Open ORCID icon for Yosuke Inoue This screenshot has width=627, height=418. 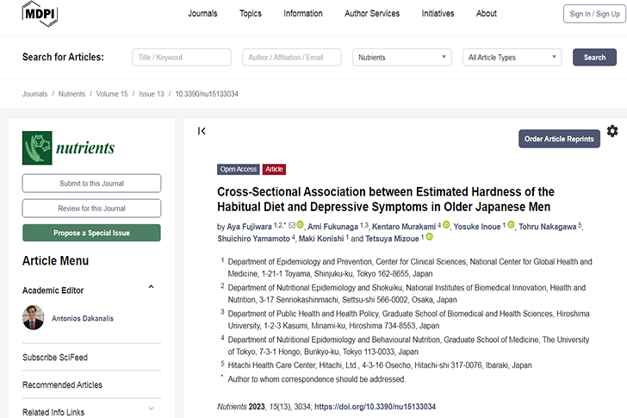point(511,225)
